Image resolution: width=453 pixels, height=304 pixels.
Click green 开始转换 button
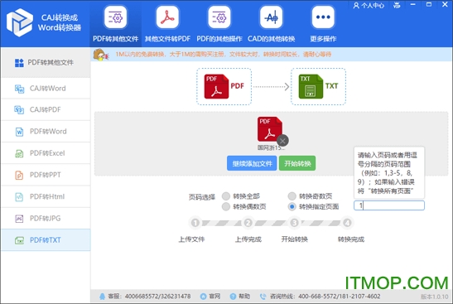pos(297,163)
